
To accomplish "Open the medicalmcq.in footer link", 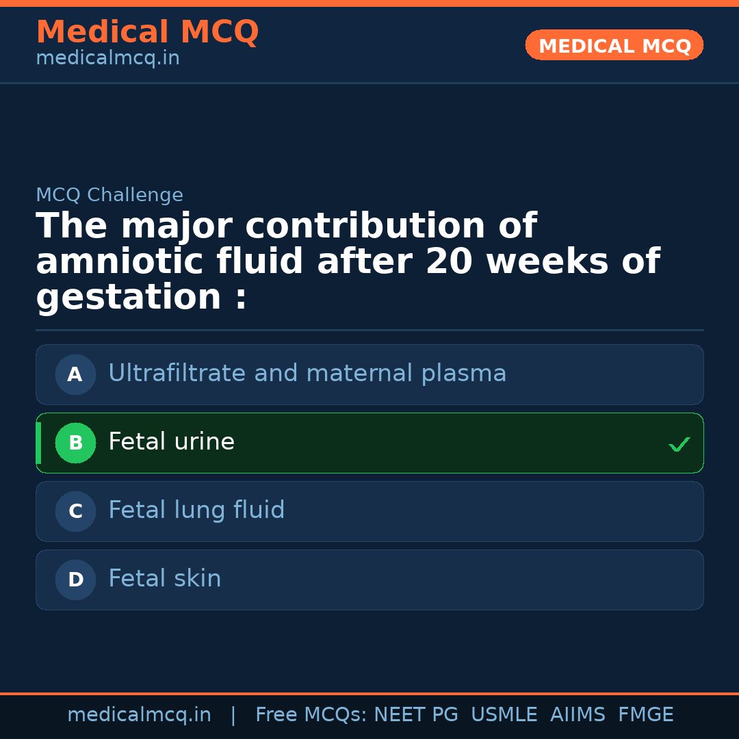I will [139, 715].
